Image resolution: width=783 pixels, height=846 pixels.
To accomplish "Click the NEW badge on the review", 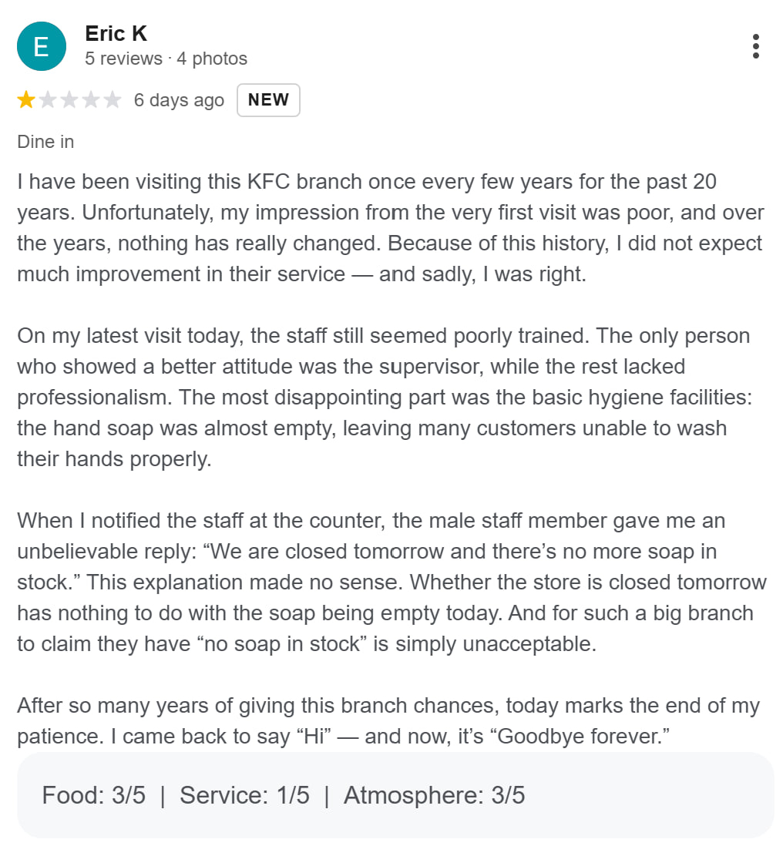I will tap(268, 99).
